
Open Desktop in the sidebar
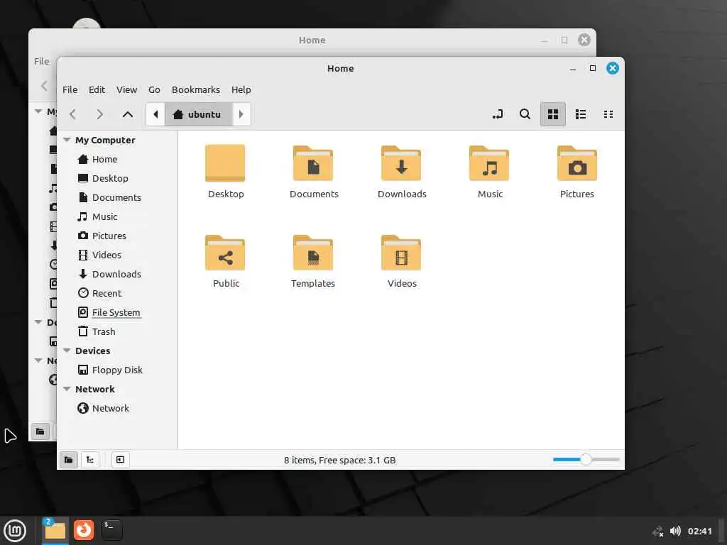tap(110, 178)
